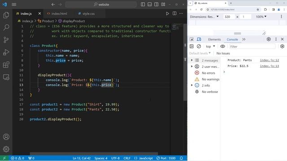Image resolution: width=287 pixels, height=161 pixels.
Task: Switch to the Elements tab
Action: tap(214, 39)
